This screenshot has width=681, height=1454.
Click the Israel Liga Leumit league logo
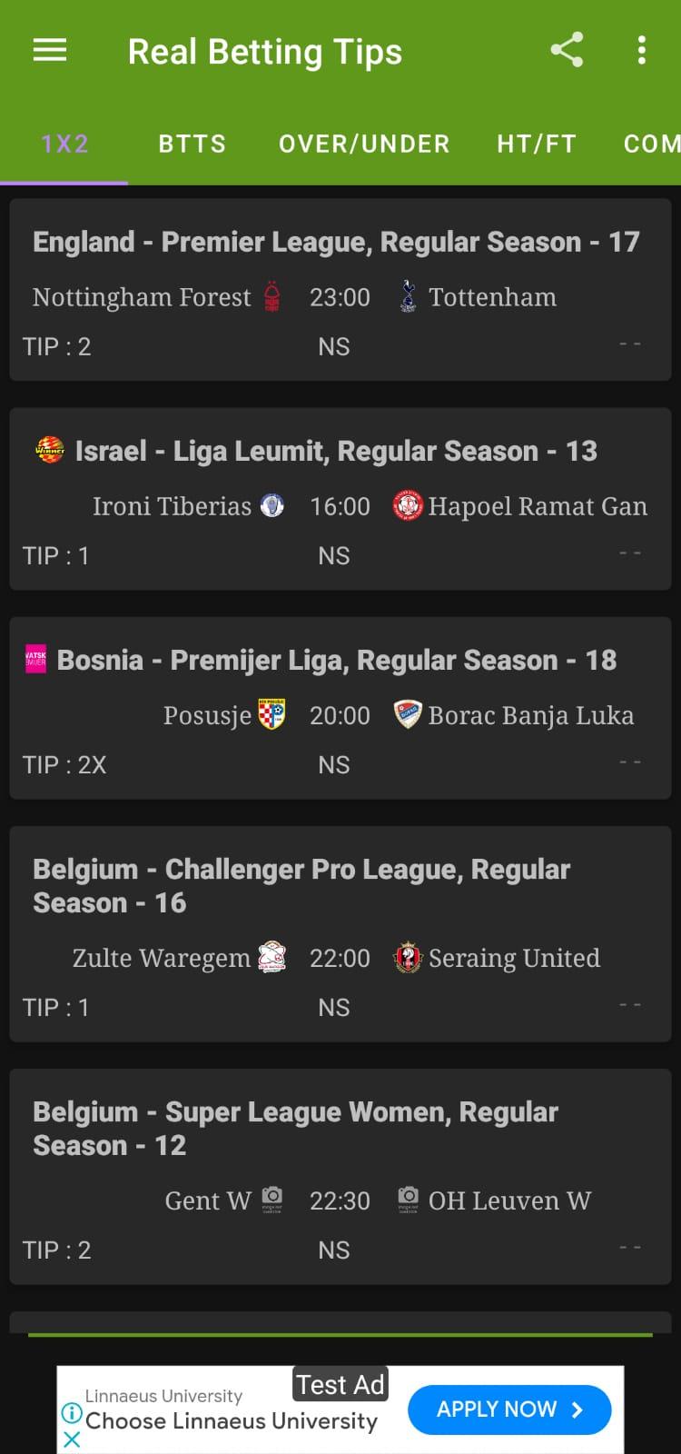tap(50, 451)
